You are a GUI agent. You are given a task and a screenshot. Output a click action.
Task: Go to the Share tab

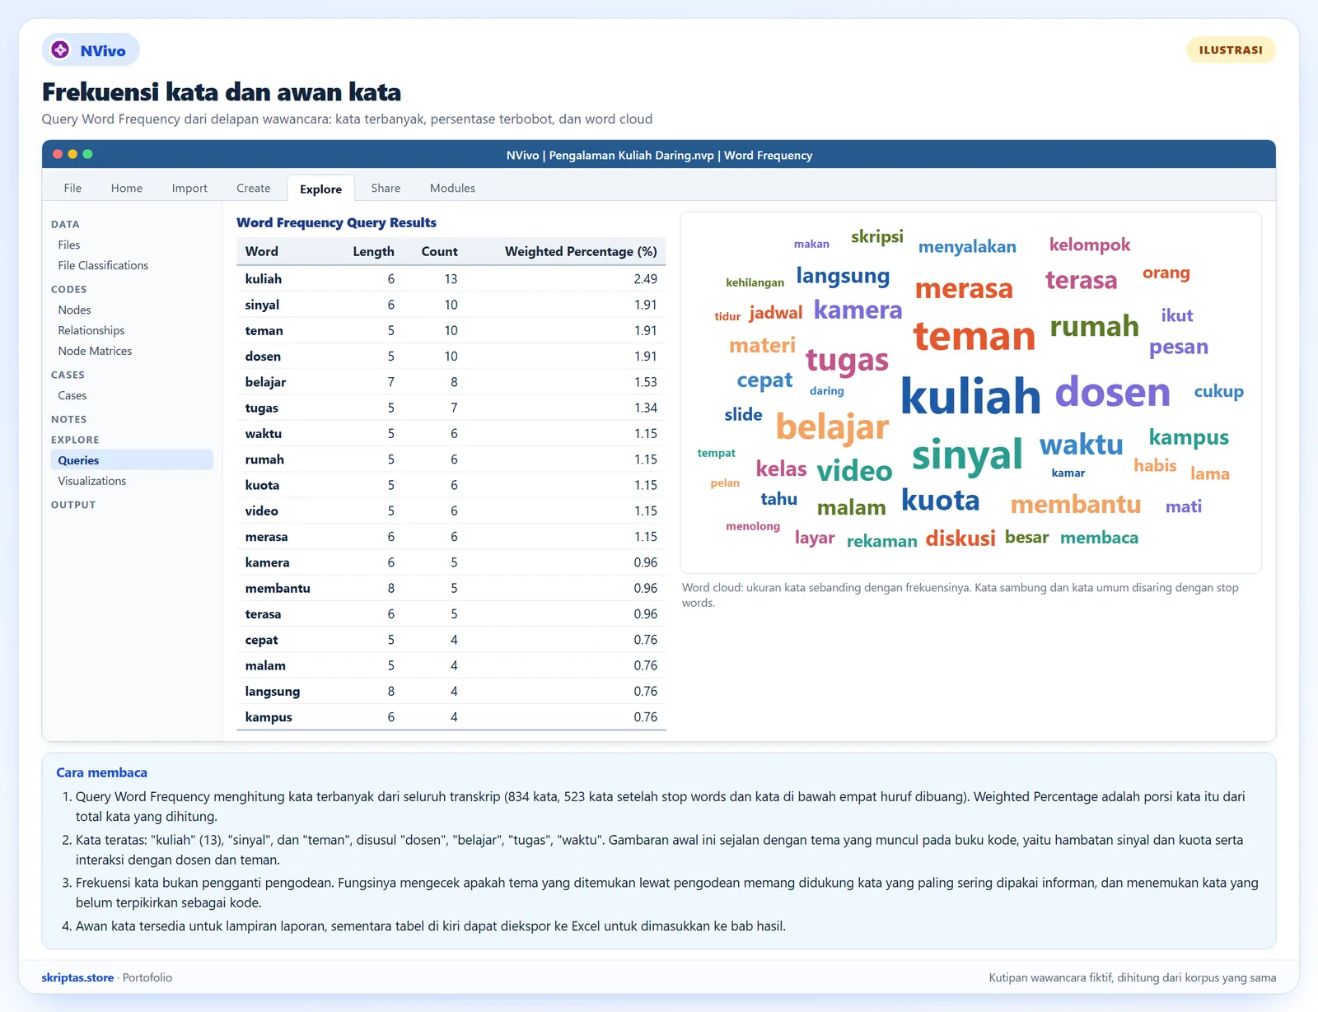tap(386, 188)
